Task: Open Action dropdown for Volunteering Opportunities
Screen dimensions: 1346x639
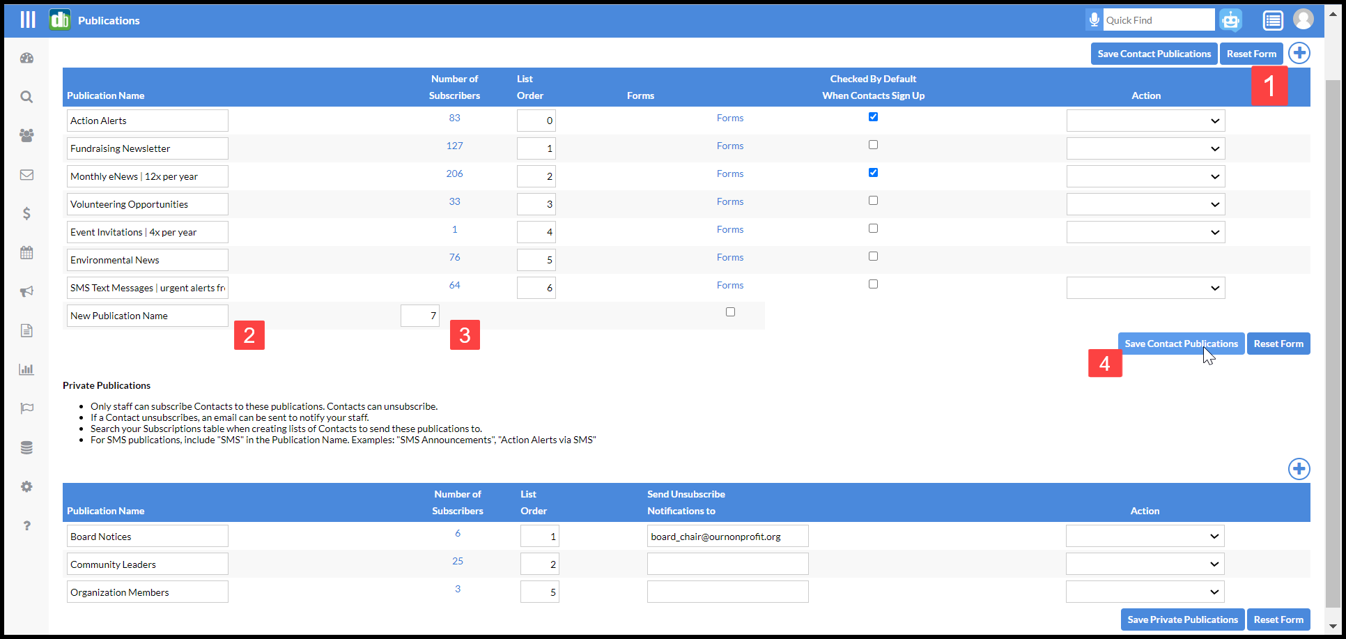Action: click(x=1145, y=204)
